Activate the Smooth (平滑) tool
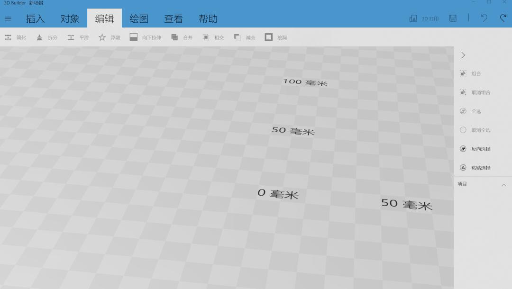This screenshot has width=512, height=289. 77,37
